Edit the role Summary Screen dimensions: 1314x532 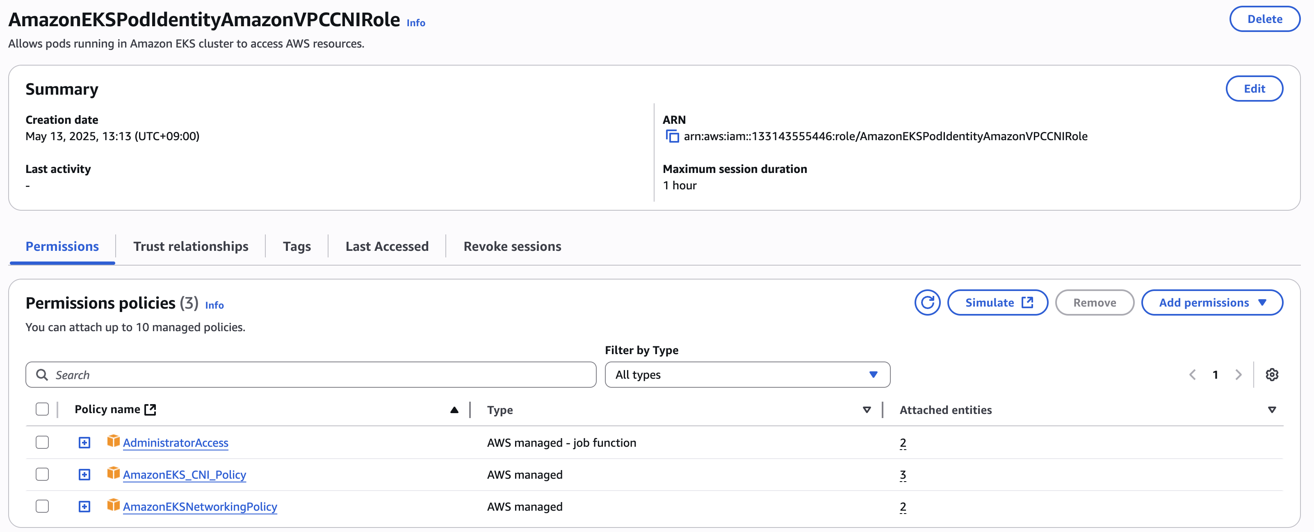coord(1254,89)
